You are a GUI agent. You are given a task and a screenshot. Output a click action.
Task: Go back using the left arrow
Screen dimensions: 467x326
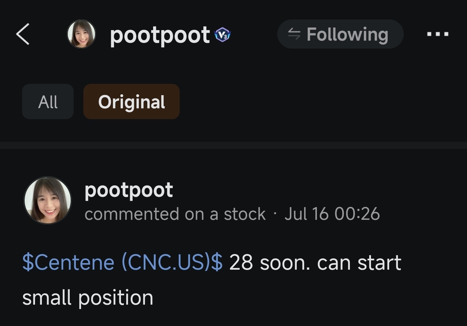(x=23, y=34)
